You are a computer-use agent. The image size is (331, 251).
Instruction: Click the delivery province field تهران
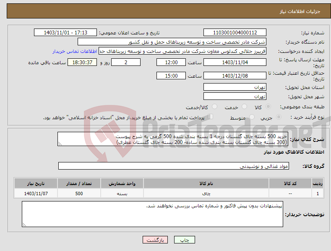pos(235,87)
